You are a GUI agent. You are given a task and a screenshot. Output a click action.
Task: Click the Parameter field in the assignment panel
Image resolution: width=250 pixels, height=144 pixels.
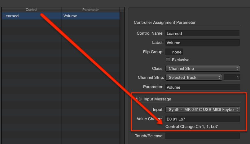pyautogui.click(x=203, y=87)
